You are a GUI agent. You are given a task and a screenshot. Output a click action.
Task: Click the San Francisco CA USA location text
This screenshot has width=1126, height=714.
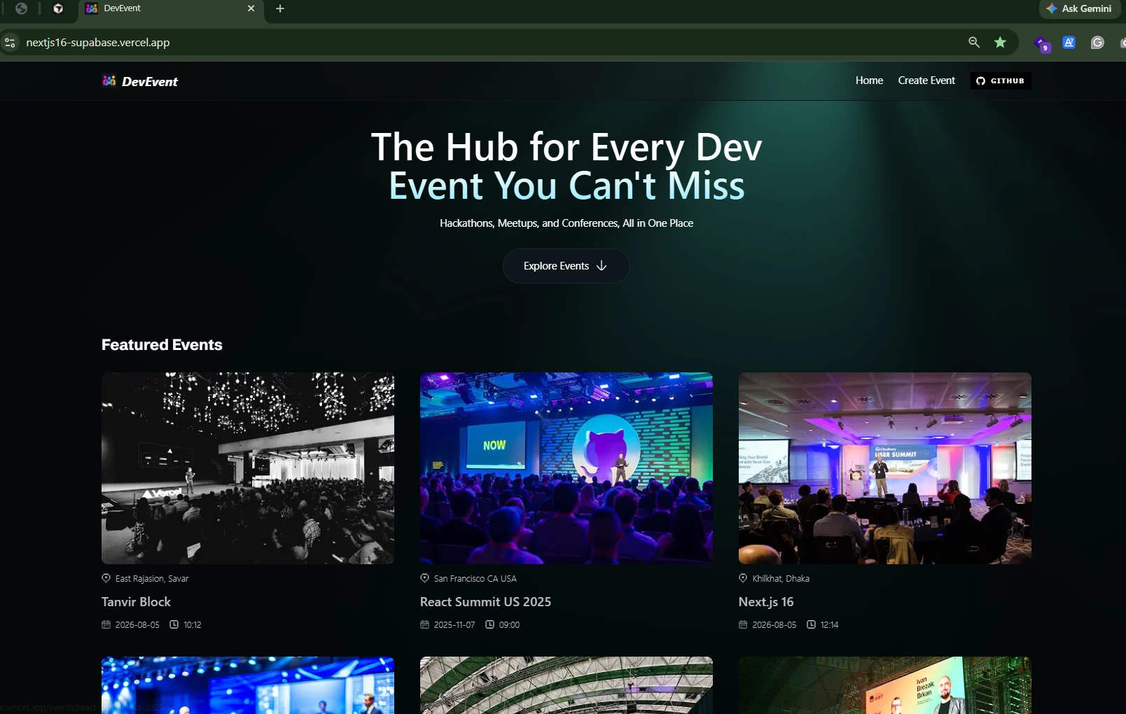pos(475,579)
